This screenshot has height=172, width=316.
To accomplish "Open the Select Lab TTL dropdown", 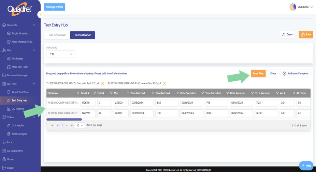I will click(x=61, y=54).
